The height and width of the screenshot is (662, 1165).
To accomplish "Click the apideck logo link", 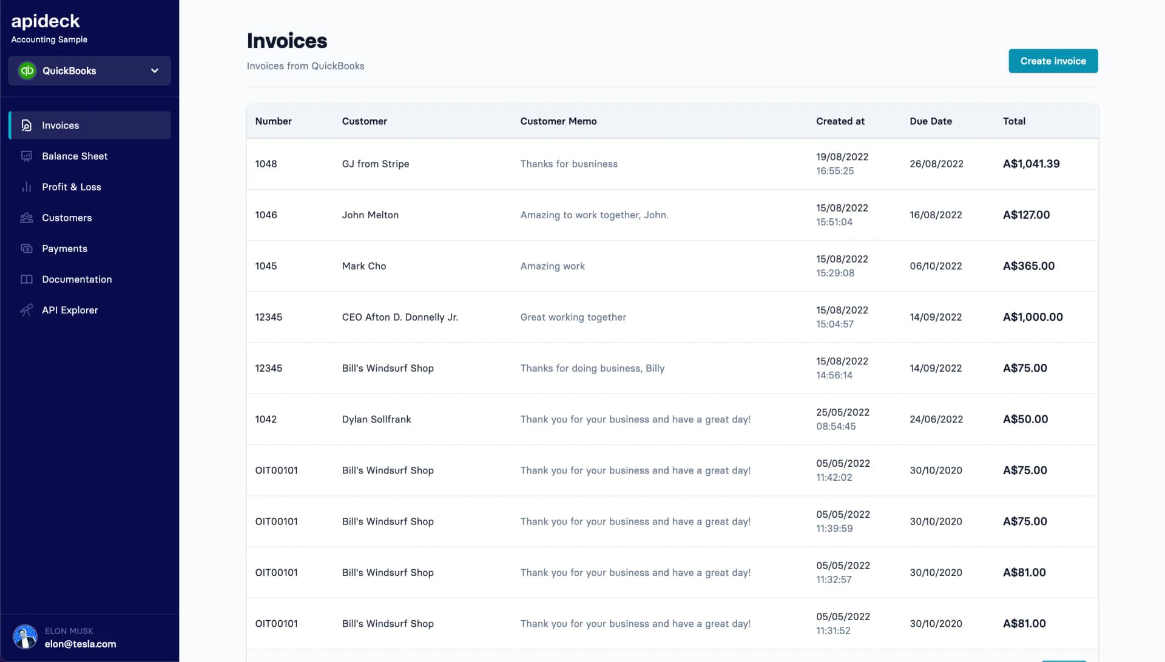I will [46, 21].
